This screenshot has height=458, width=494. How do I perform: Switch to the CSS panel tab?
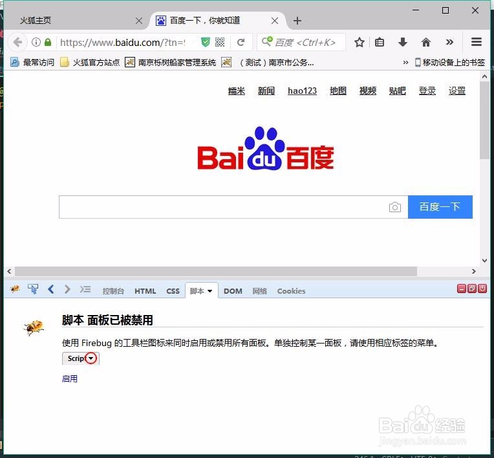pos(173,291)
